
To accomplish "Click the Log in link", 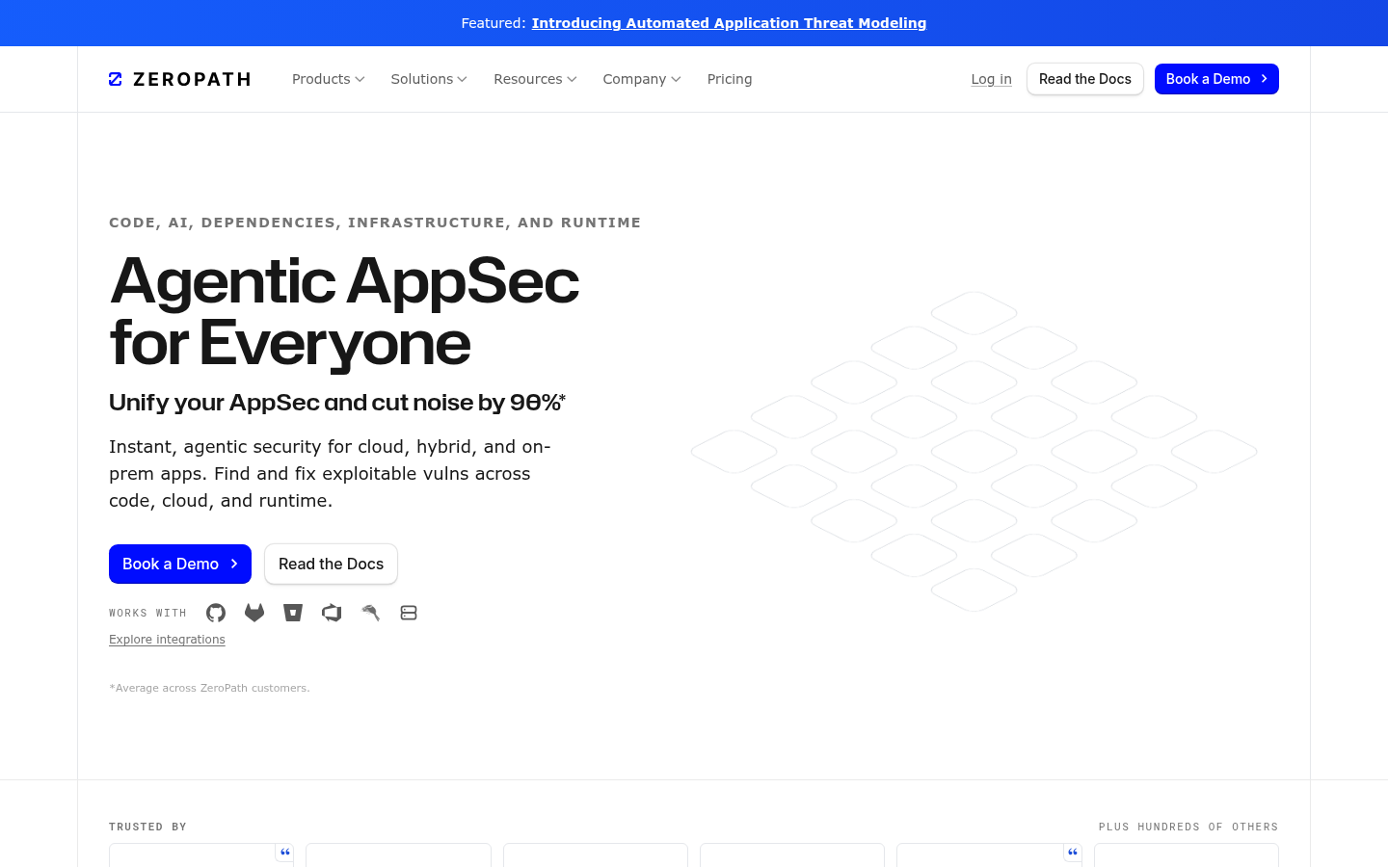I will point(991,79).
